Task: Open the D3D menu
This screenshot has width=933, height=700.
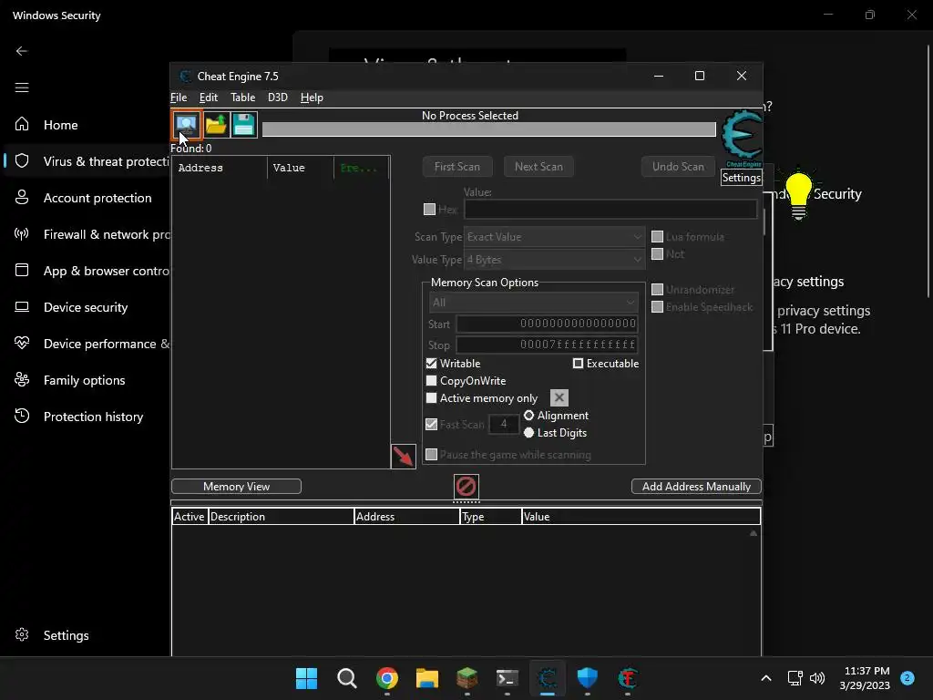Action: (277, 98)
